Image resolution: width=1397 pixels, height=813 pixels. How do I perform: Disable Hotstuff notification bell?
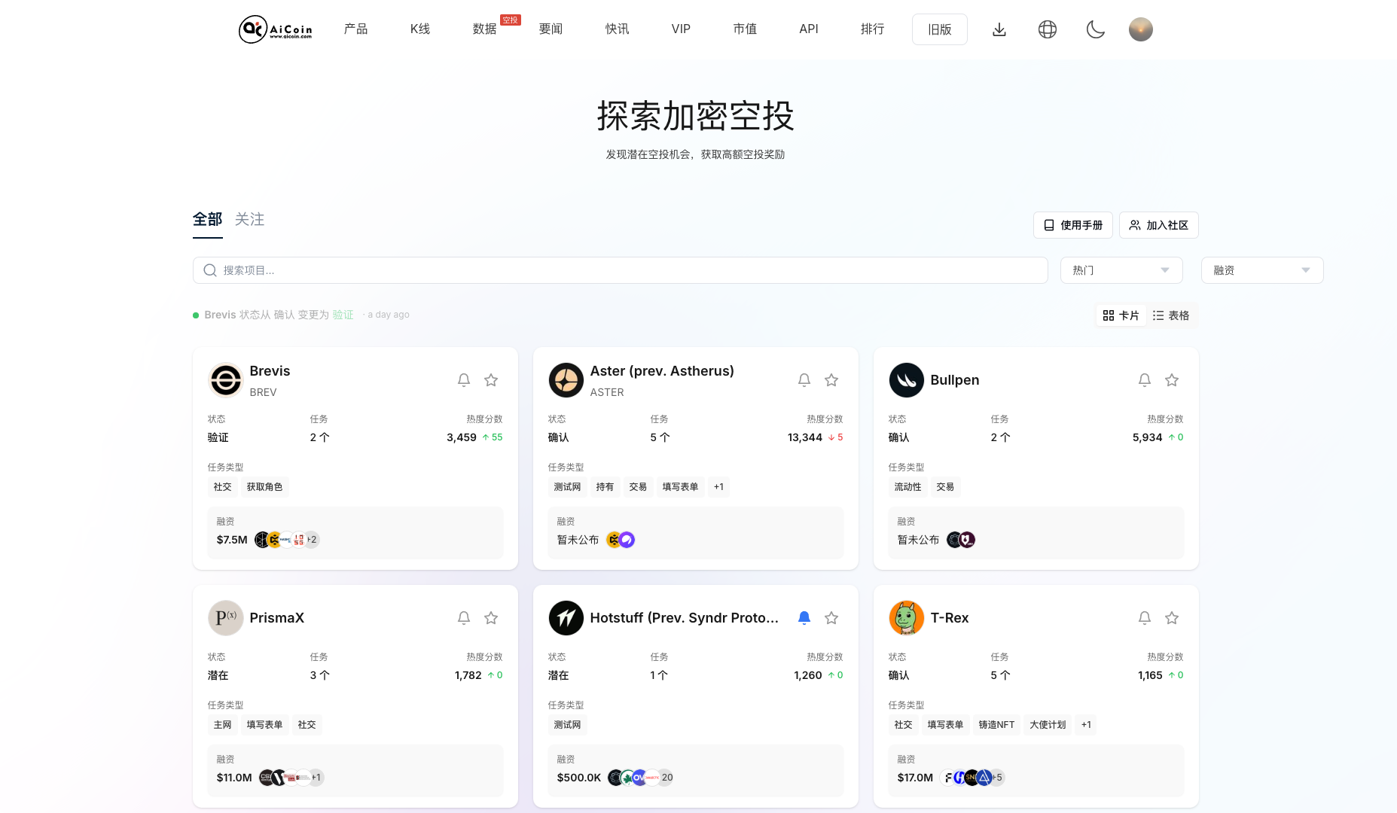coord(804,618)
